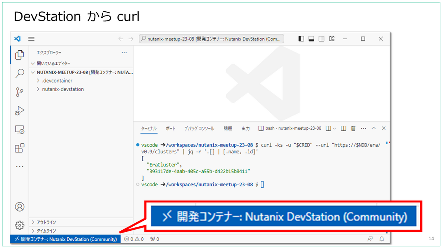Open terminal panel more actions ellipsis
The image size is (442, 248).
coord(364,129)
